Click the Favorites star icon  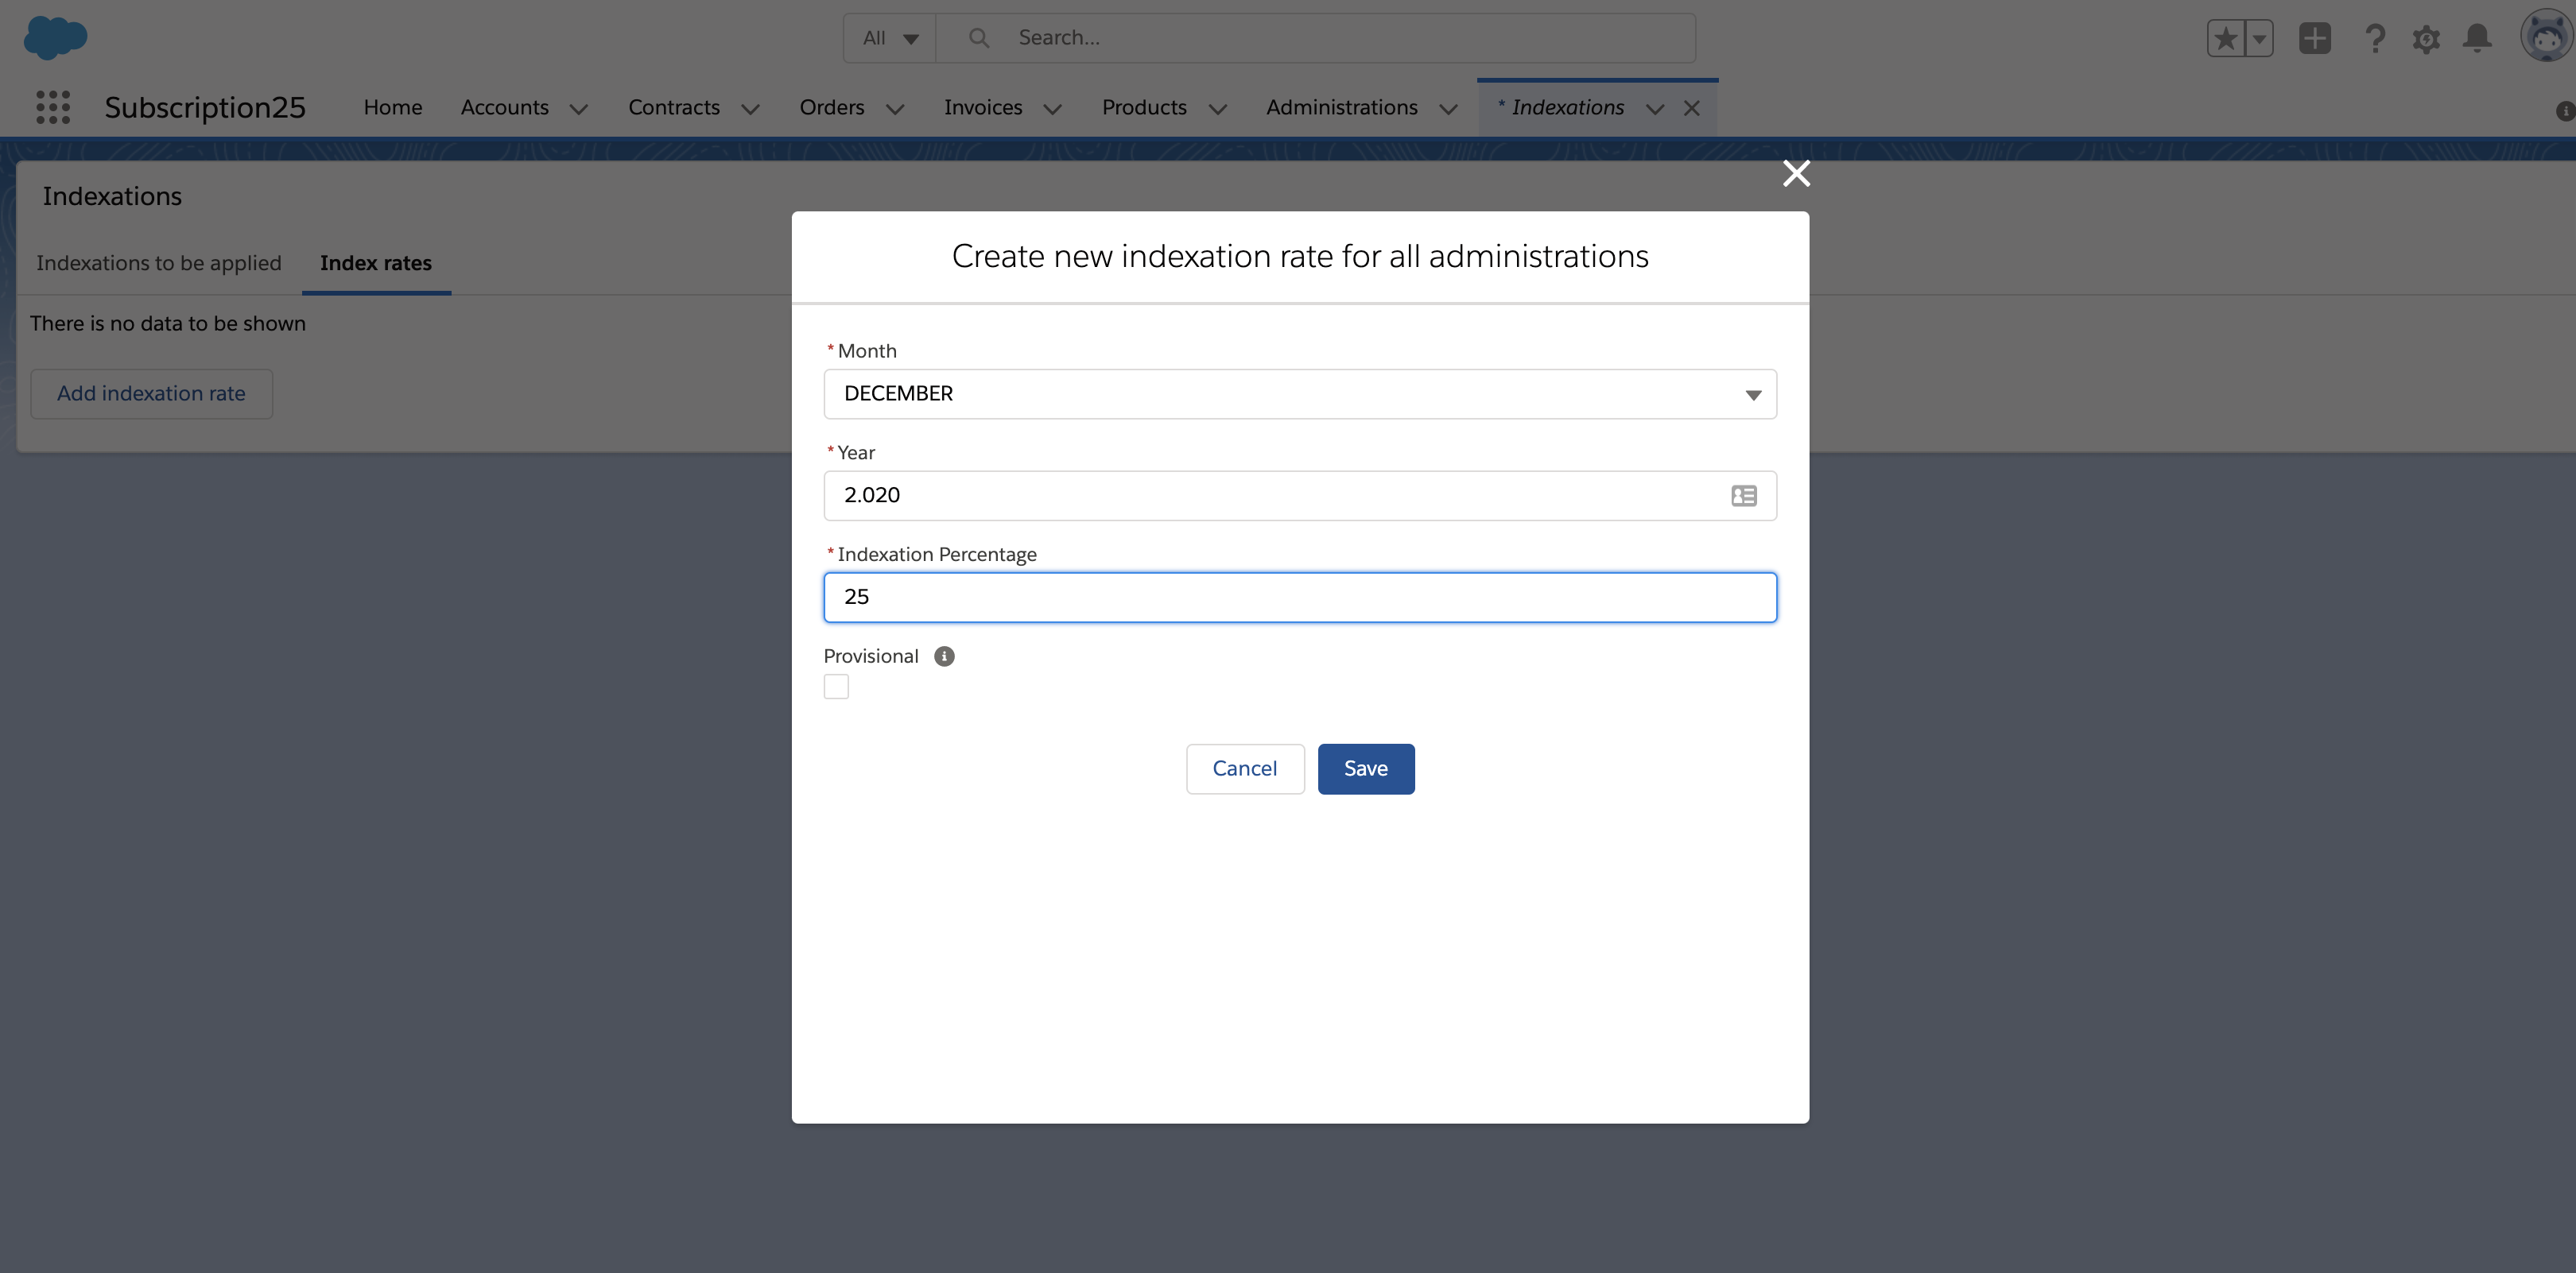tap(2225, 39)
